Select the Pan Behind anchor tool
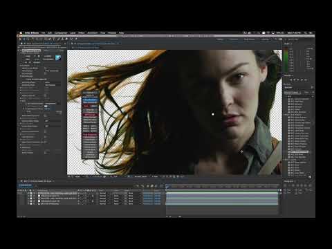The height and width of the screenshot is (249, 332). 41,39
